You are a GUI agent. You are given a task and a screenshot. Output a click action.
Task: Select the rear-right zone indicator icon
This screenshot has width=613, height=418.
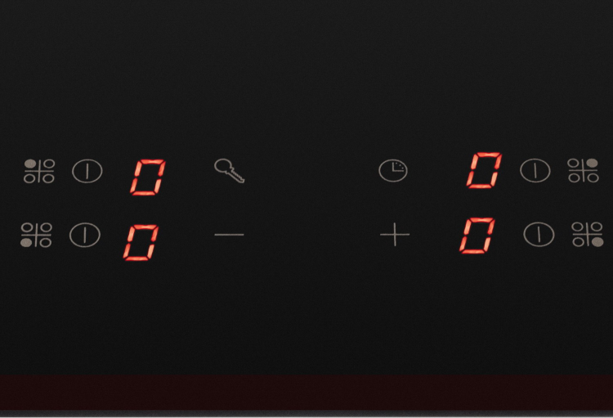pyautogui.click(x=583, y=170)
